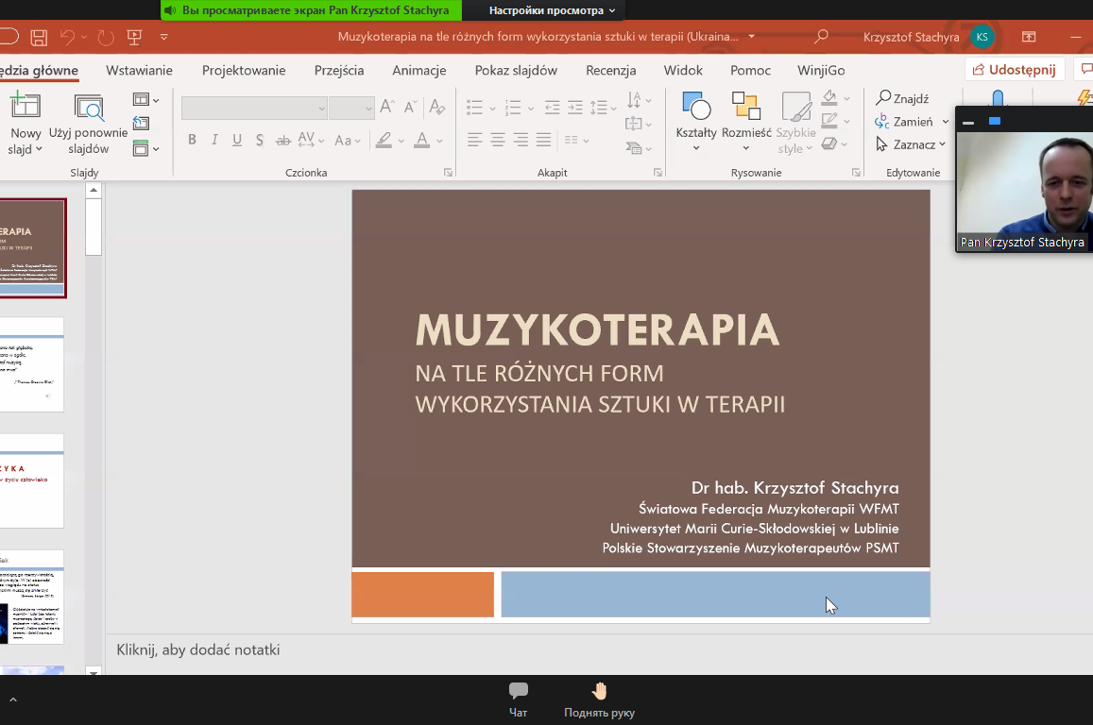The width and height of the screenshot is (1093, 725).
Task: Select the second slide thumbnail in the panel
Action: (32, 364)
